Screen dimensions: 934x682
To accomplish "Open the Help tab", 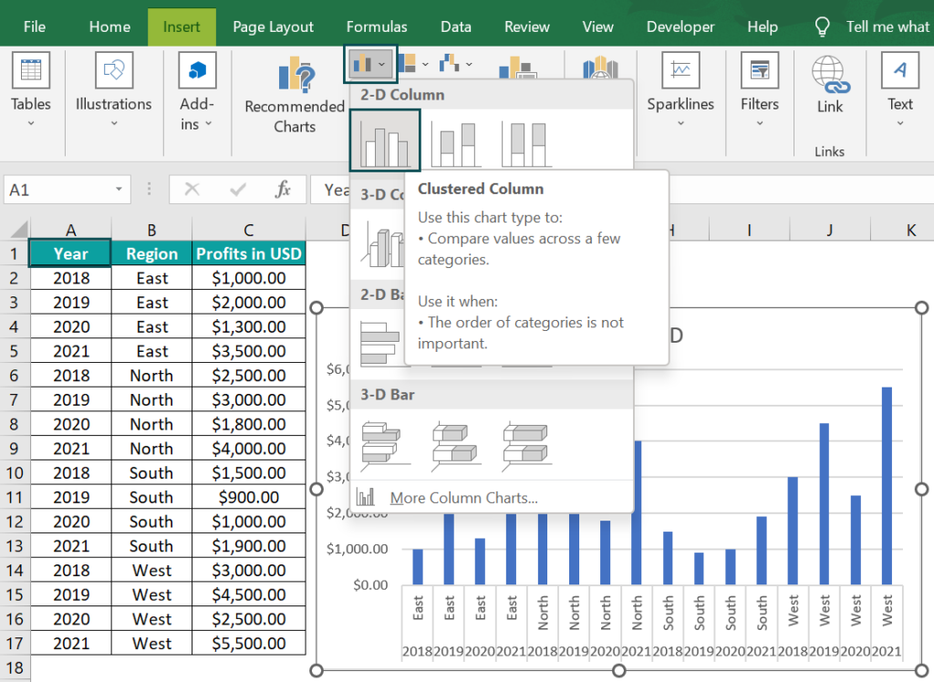I will 763,26.
